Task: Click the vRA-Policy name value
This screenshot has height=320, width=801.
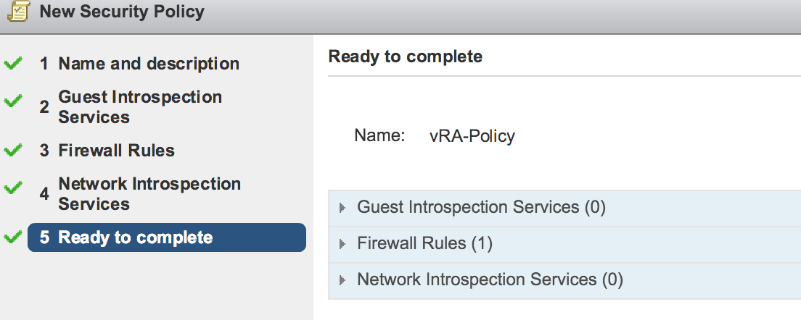Action: [x=472, y=136]
